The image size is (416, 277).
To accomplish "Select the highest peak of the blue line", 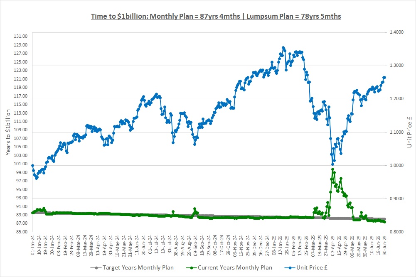I will [283, 48].
